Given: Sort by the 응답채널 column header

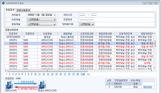Looking at the screenshot, I should [68, 34].
